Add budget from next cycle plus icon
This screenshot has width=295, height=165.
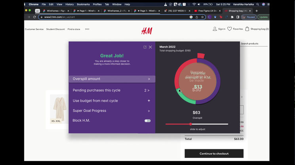click(149, 101)
